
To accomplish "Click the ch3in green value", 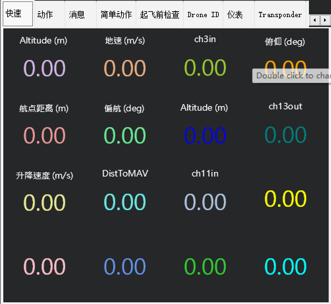I will click(205, 68).
